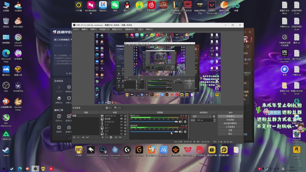The width and height of the screenshot is (306, 172).
Task: Toggle visibility eye of 视频采集设备 source
Action: [x=121, y=116]
